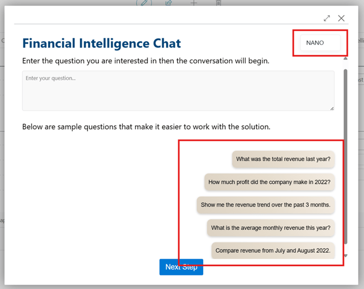Click the question box resize handle
The width and height of the screenshot is (364, 289).
point(331,108)
